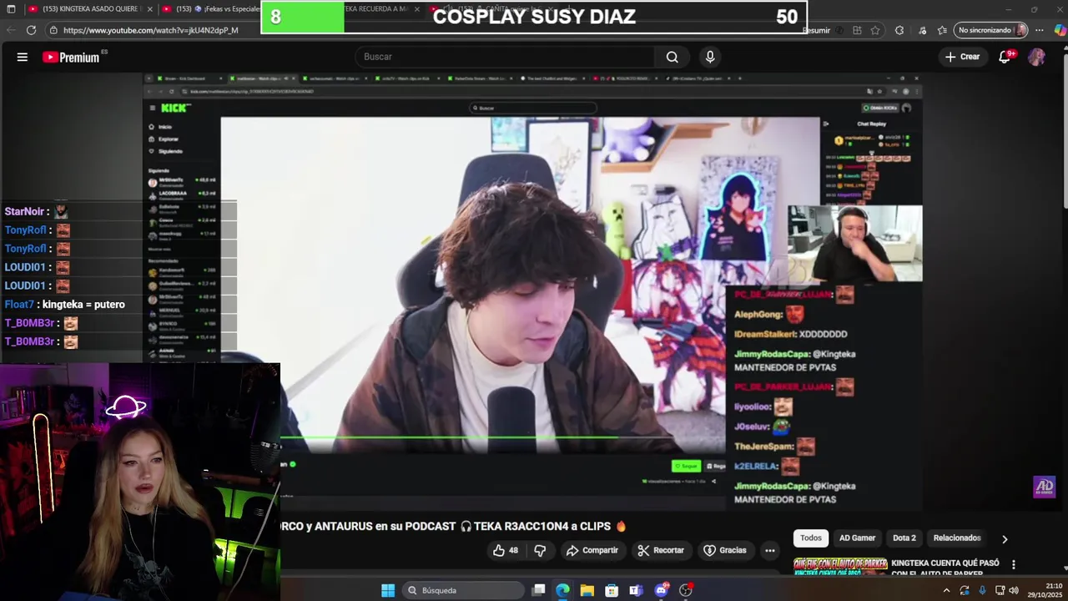Select the Relacionados filter chip

[957, 538]
